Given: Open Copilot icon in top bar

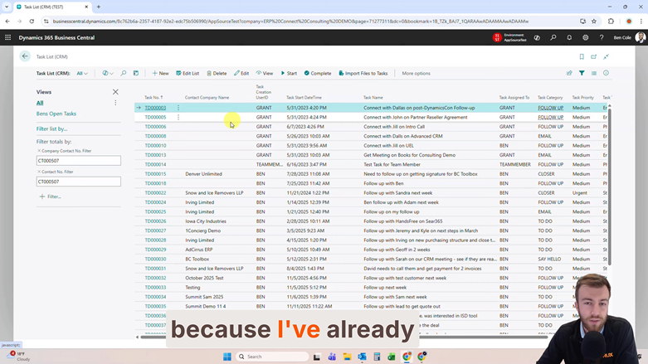Looking at the screenshot, I should pos(537,37).
